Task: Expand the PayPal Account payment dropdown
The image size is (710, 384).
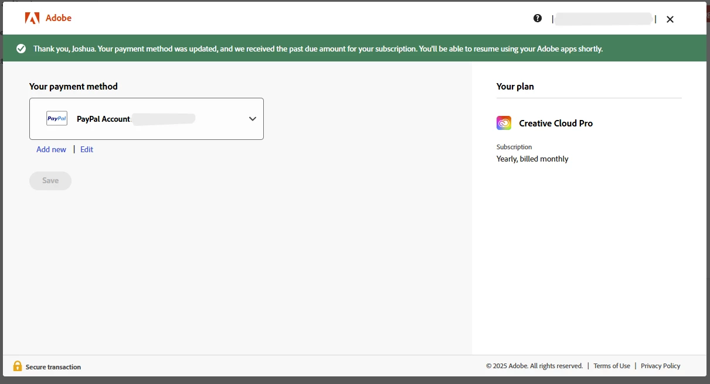Action: coord(147,119)
